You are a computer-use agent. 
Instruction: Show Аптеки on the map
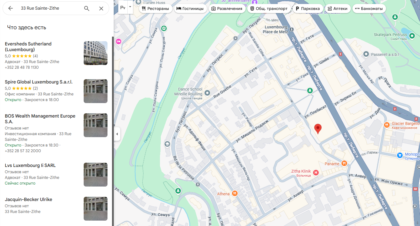pyautogui.click(x=337, y=9)
